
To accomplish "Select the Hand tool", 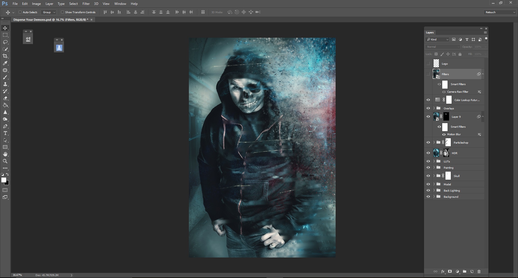I will point(5,154).
